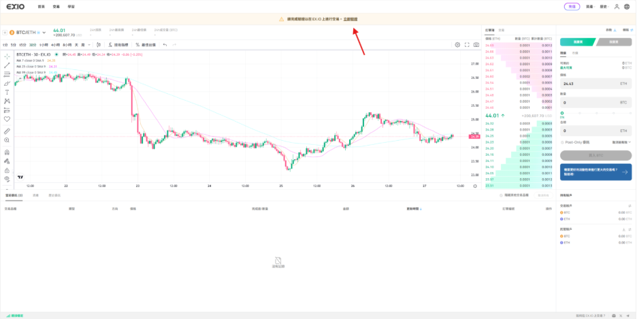Switch to the sell order tab
Image resolution: width=637 pixels, height=319 pixels.
click(x=613, y=41)
